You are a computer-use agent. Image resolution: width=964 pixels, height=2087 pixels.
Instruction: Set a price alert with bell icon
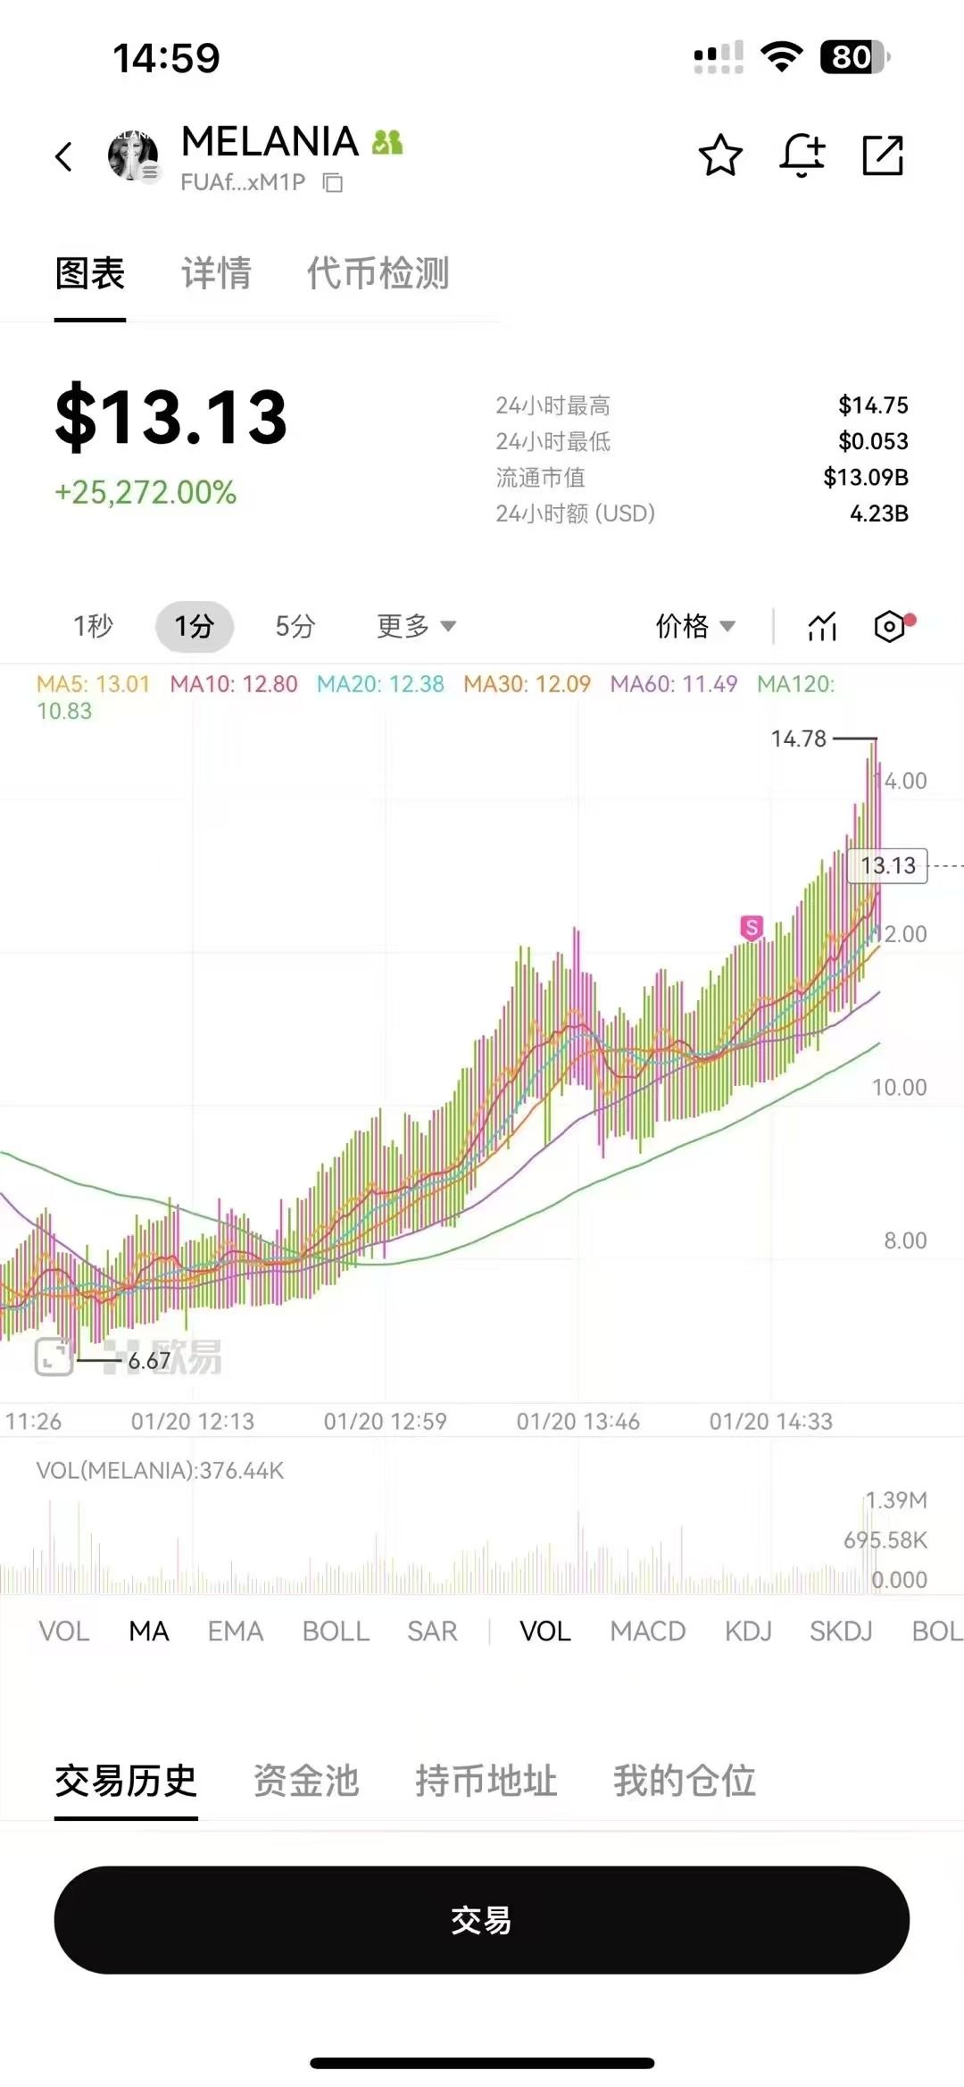click(802, 155)
